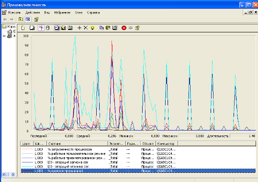Open the Действие menu
The image size is (258, 182).
[33, 12]
